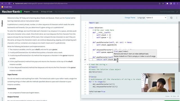Switch to the Leaderboard side tab
Viewport: 180px width, 101px height.
point(2,62)
